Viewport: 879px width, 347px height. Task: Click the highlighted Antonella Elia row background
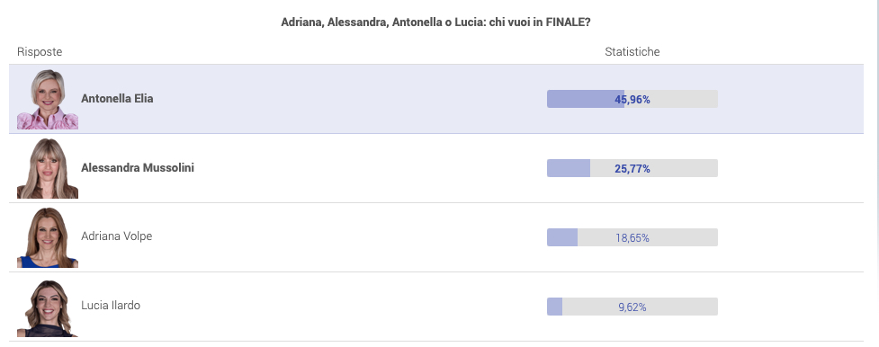point(436,99)
